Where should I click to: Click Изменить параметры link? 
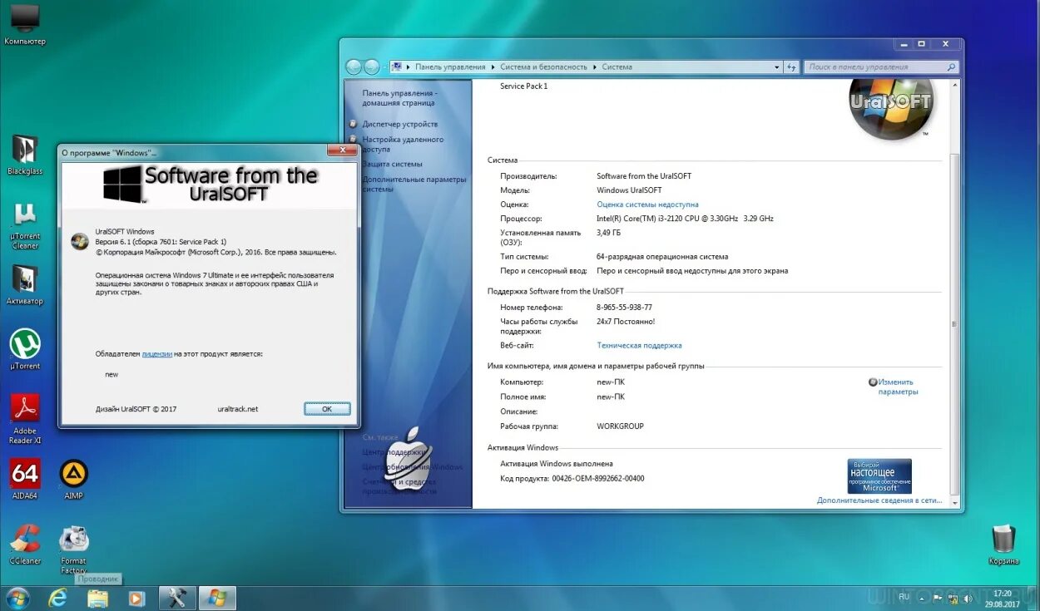point(897,387)
